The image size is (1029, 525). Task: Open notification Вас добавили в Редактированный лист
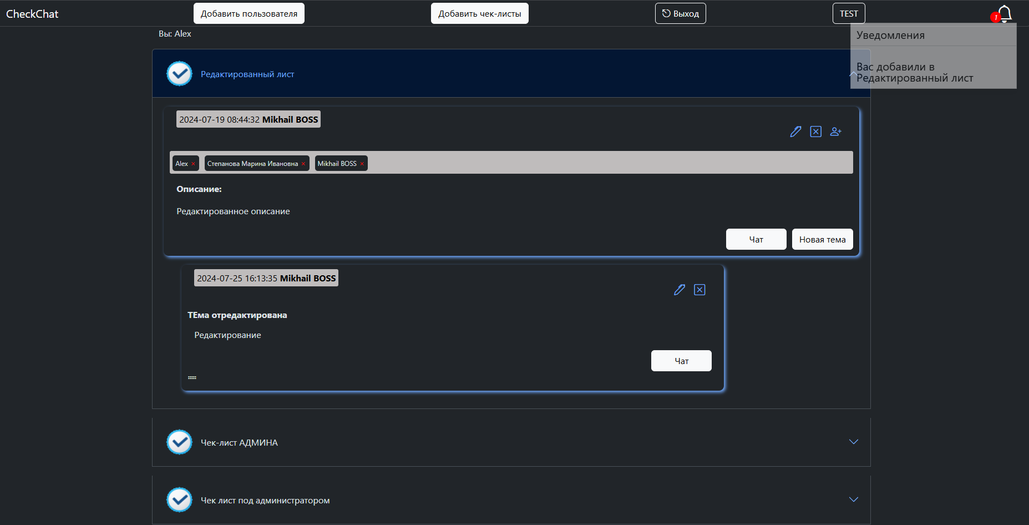point(915,73)
